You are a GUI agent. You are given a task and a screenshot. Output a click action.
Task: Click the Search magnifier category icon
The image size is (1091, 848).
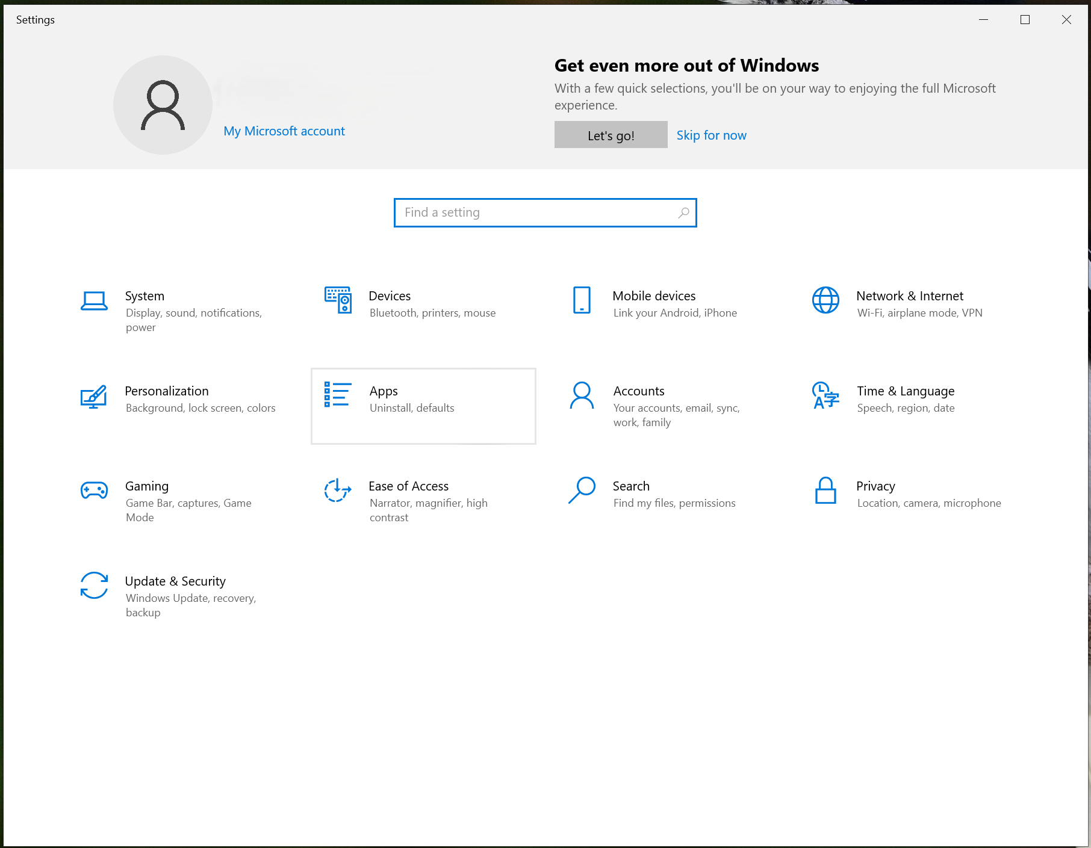582,490
